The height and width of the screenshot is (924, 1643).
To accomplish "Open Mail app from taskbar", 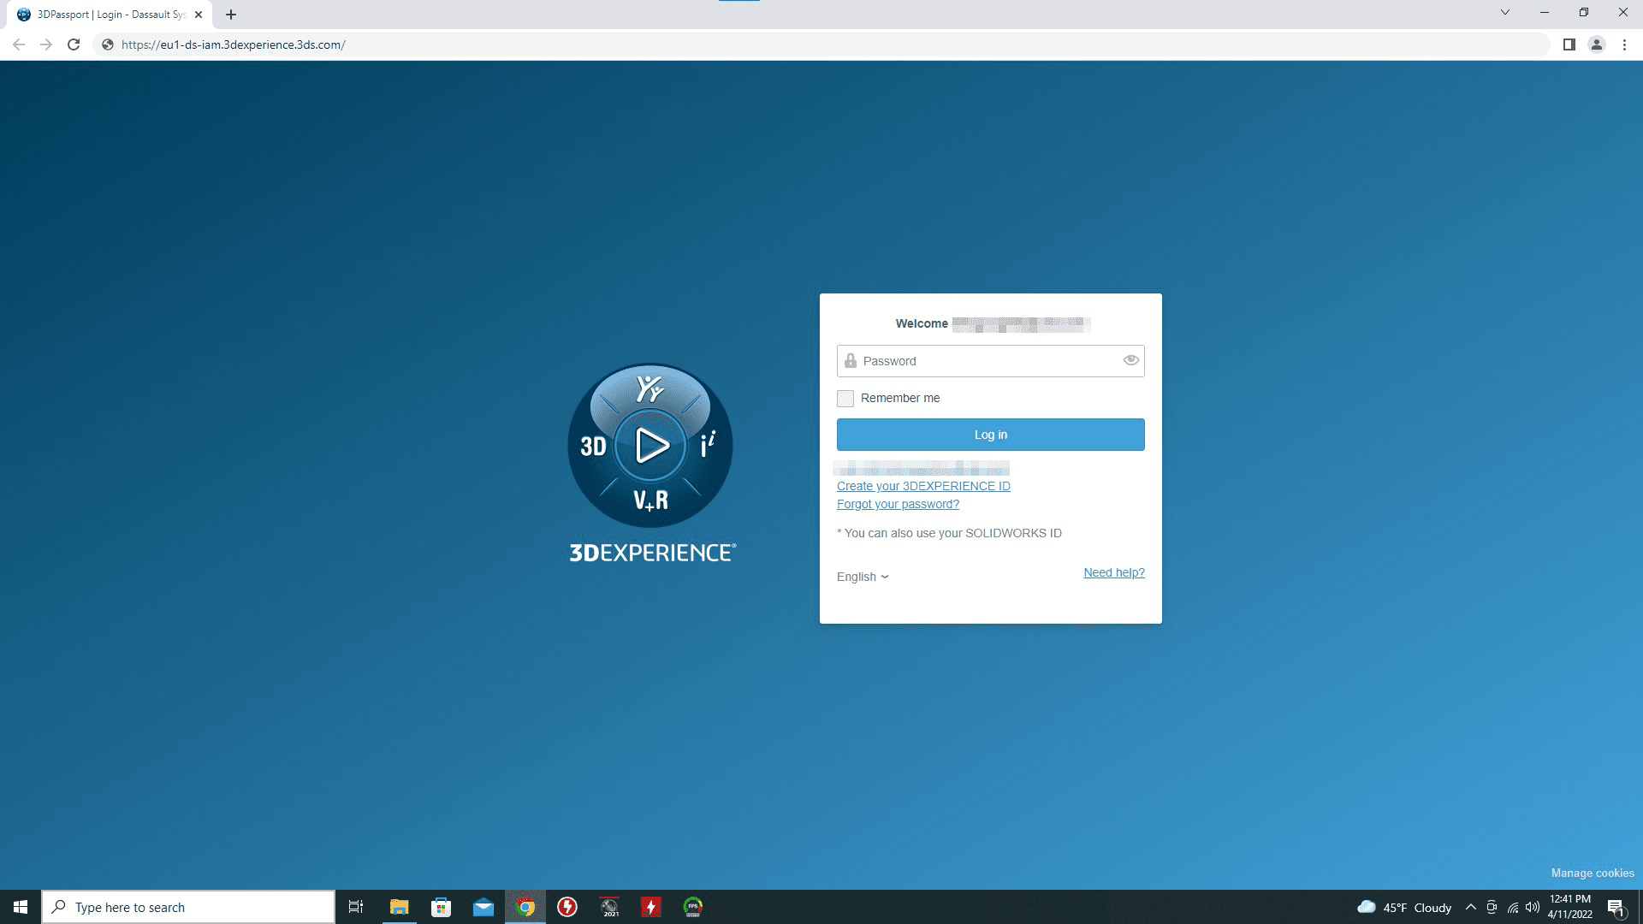I will (483, 907).
